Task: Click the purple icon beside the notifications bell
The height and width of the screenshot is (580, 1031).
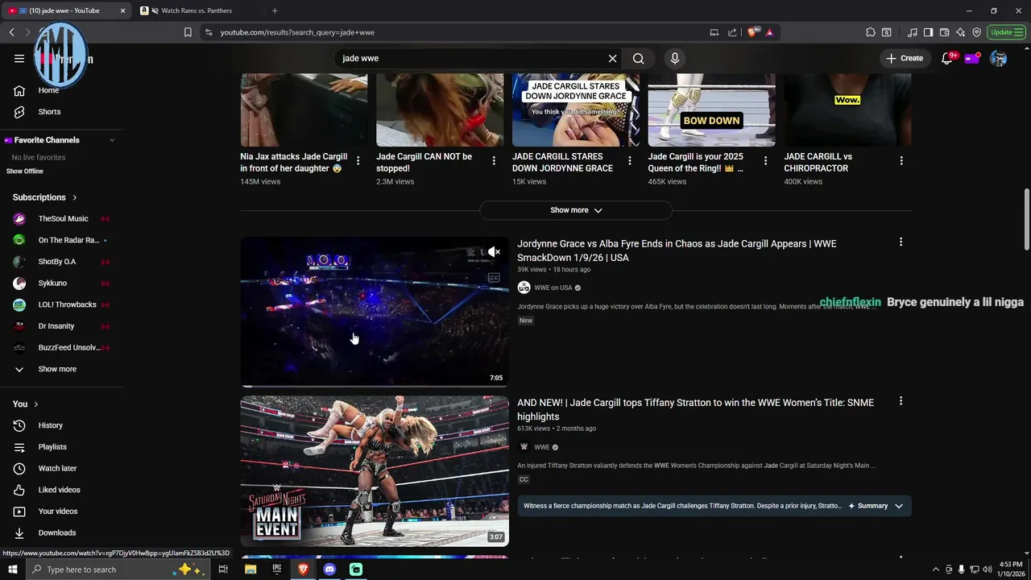Action: (x=972, y=58)
